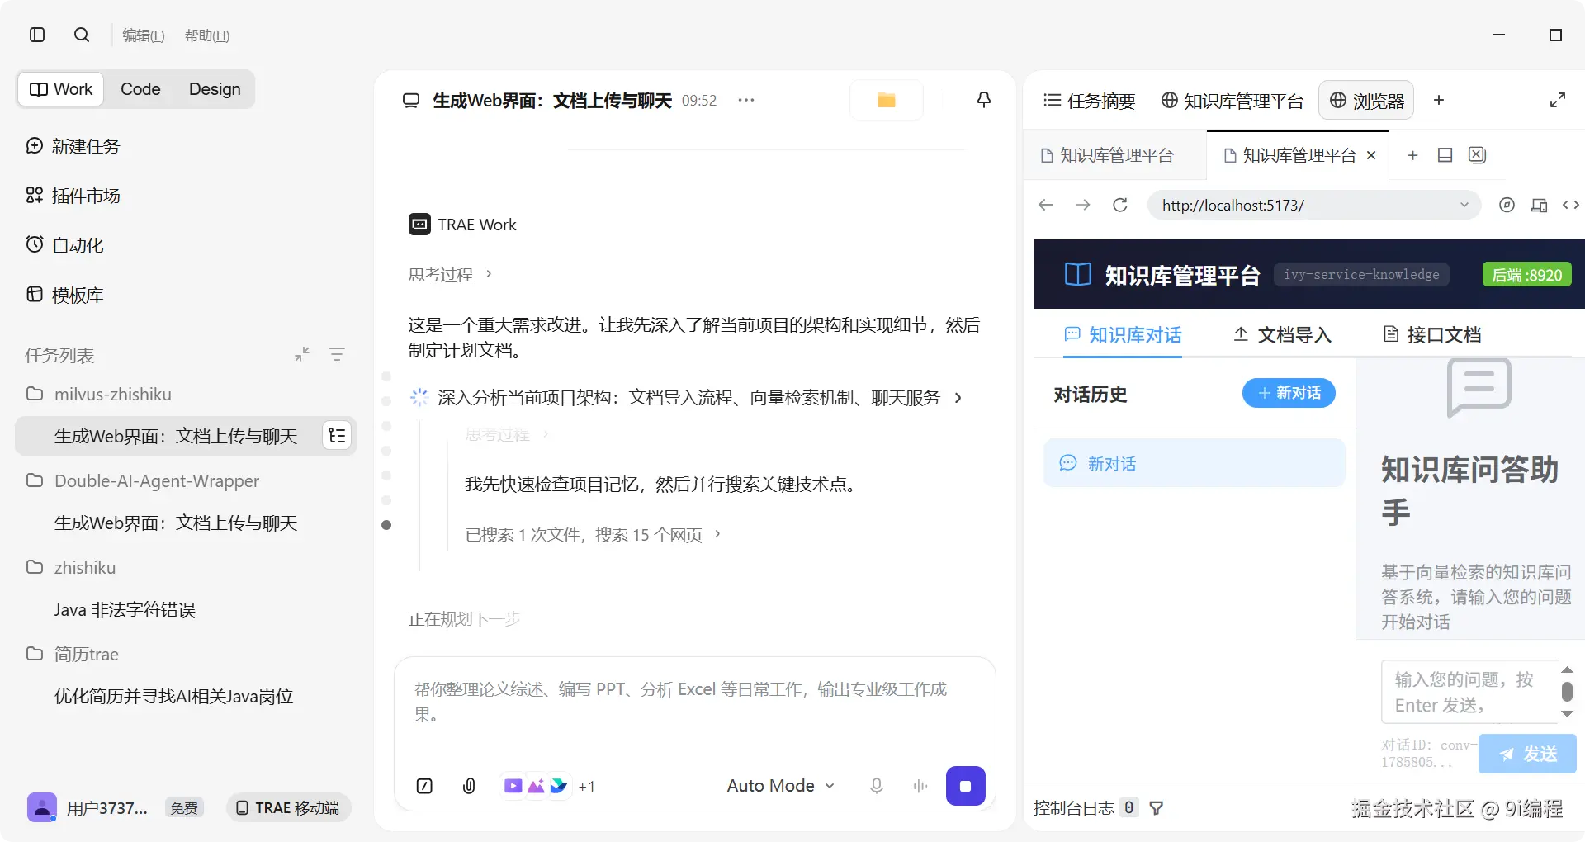Open the task outline icon on selected task
Image resolution: width=1585 pixels, height=842 pixels.
pyautogui.click(x=337, y=436)
